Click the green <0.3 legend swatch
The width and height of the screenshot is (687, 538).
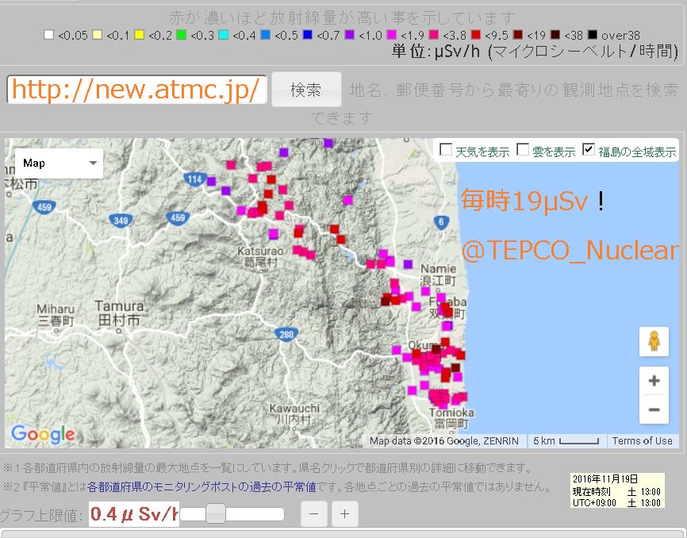tap(181, 35)
